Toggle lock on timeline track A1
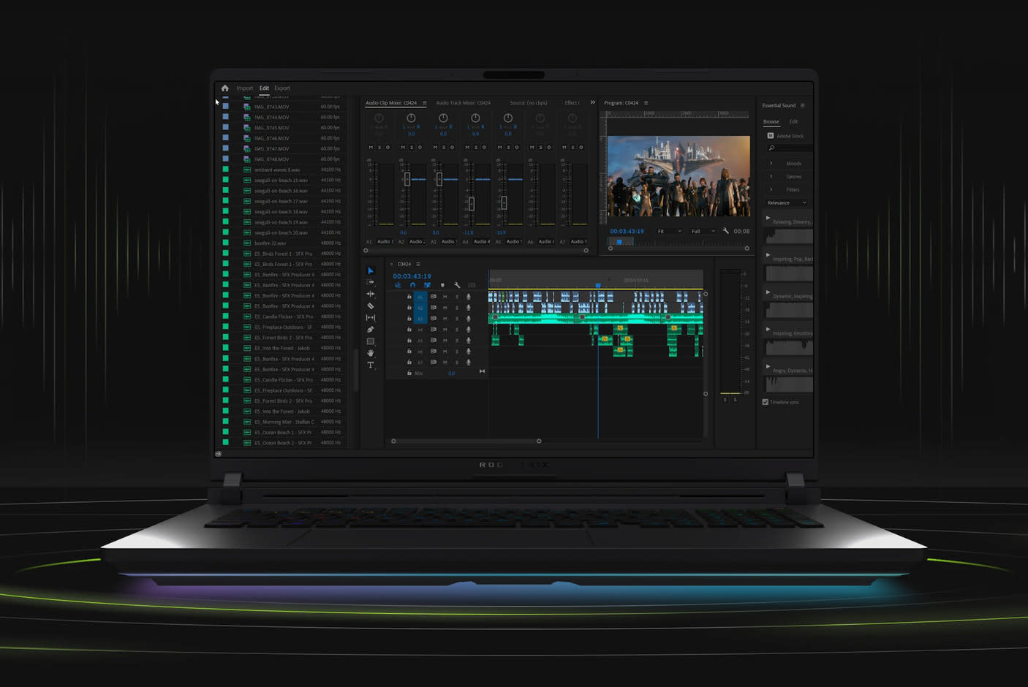This screenshot has width=1028, height=687. coord(409,297)
